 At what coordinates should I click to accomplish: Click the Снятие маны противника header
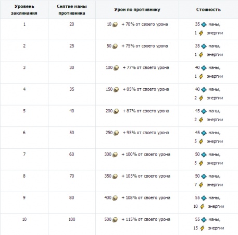point(72,10)
